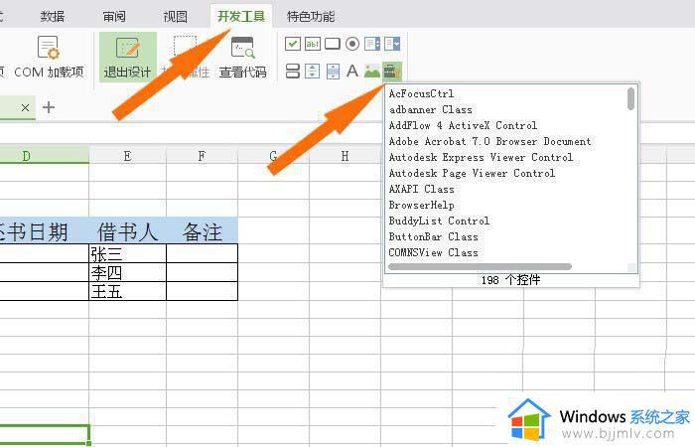Switch to the 数据 tab
The height and width of the screenshot is (447, 695).
coord(53,17)
